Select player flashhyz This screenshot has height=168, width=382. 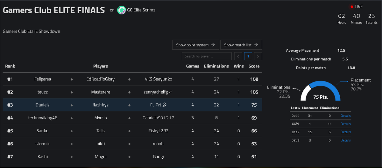pos(101,105)
